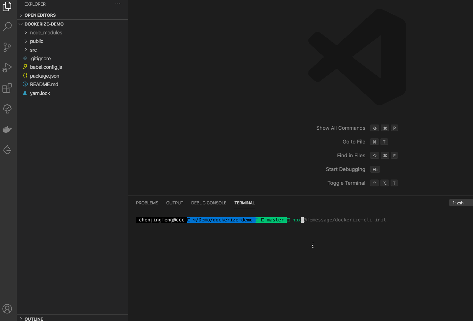This screenshot has width=473, height=321.
Task: Switch to the Problems tab
Action: pos(147,203)
